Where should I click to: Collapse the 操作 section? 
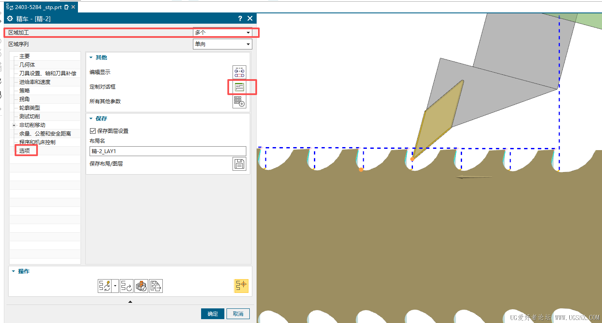click(14, 271)
